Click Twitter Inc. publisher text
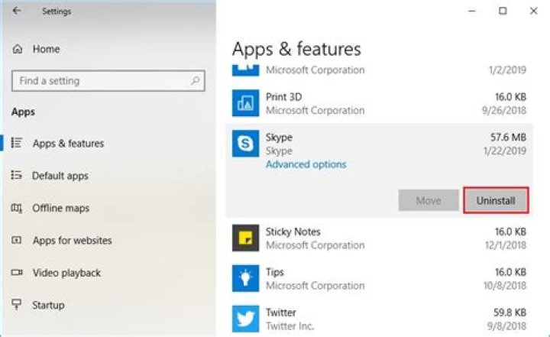The width and height of the screenshot is (550, 337). point(290,326)
